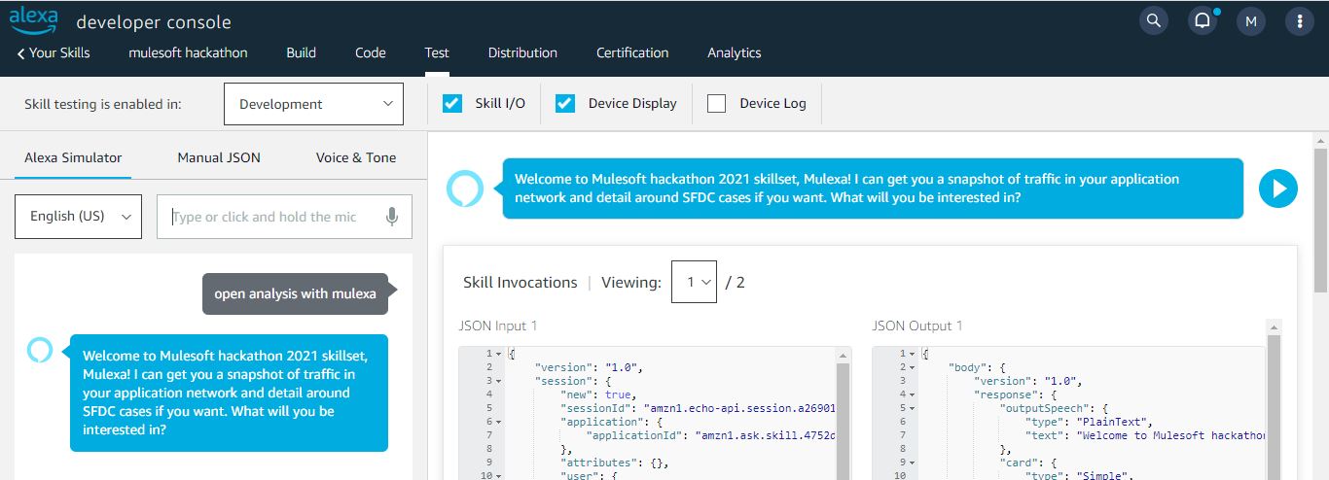Select the Test tab
This screenshot has height=480, width=1329.
437,52
